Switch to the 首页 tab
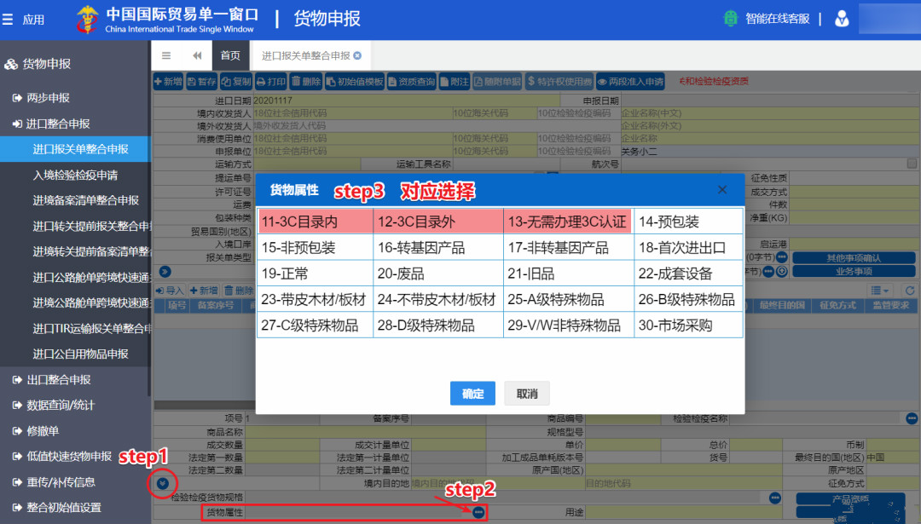Screen dimensions: 921x524 229,54
